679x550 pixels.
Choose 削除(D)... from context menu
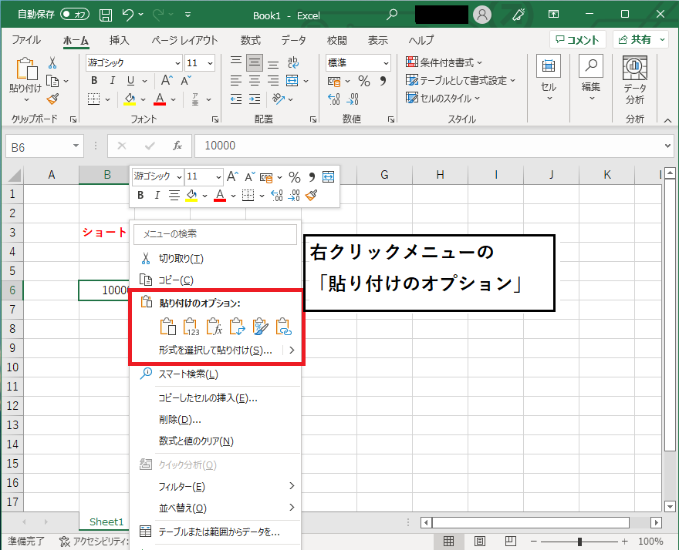click(x=215, y=419)
